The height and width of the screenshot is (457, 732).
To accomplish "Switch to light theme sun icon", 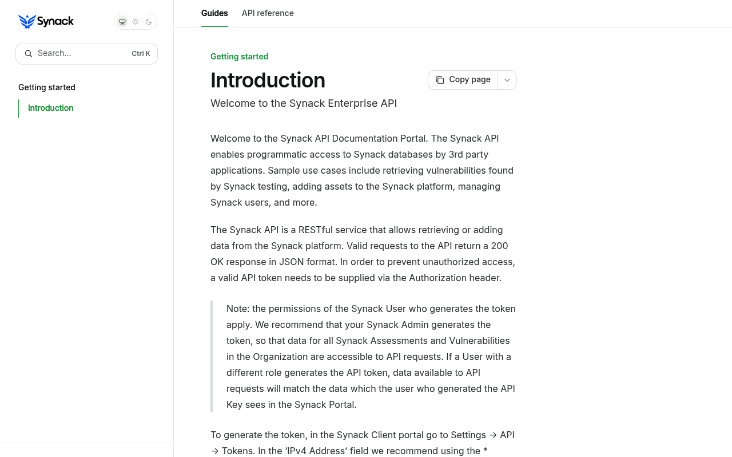I will coord(136,22).
